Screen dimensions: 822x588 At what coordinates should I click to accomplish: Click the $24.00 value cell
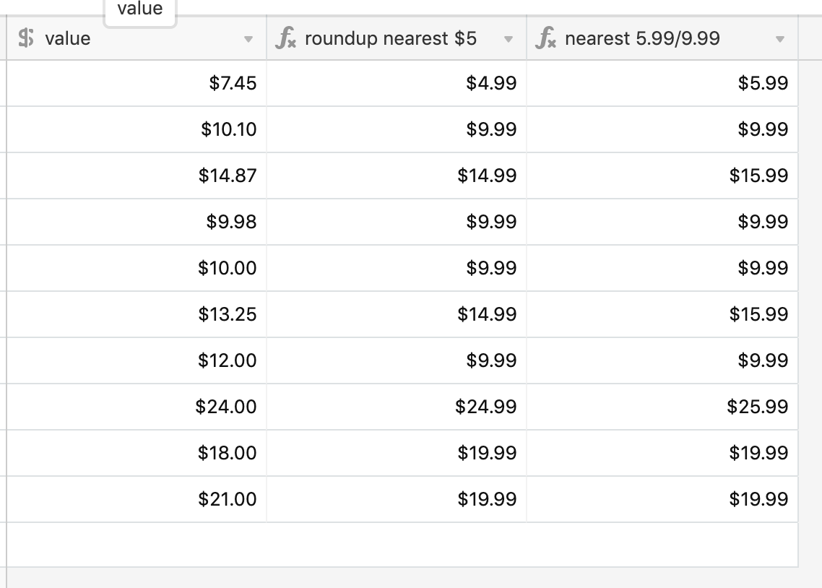(x=137, y=407)
